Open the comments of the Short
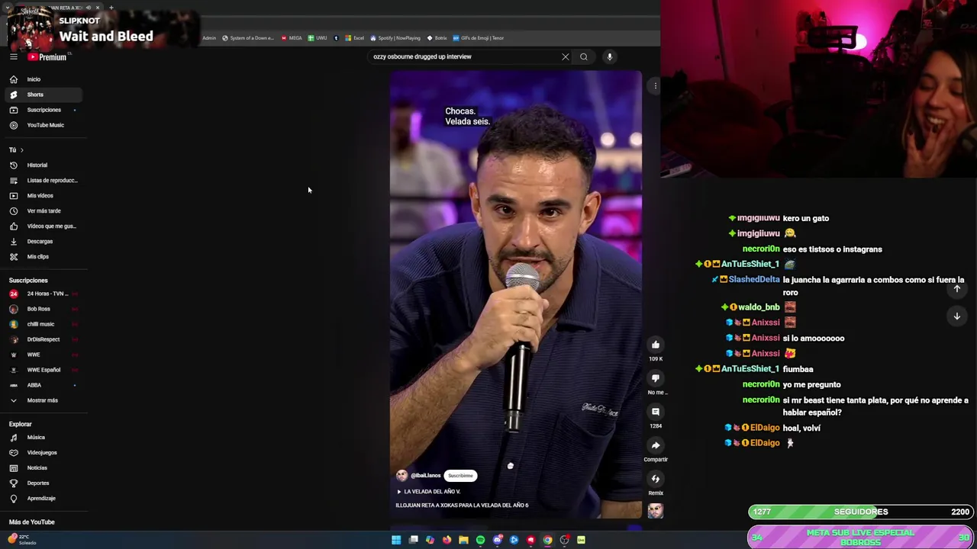Image resolution: width=977 pixels, height=549 pixels. 656,412
